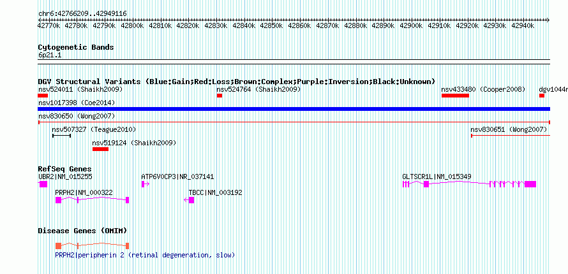568x274 pixels.
Task: Select the PRPH2 RefSeq gene model
Action: coord(92,200)
